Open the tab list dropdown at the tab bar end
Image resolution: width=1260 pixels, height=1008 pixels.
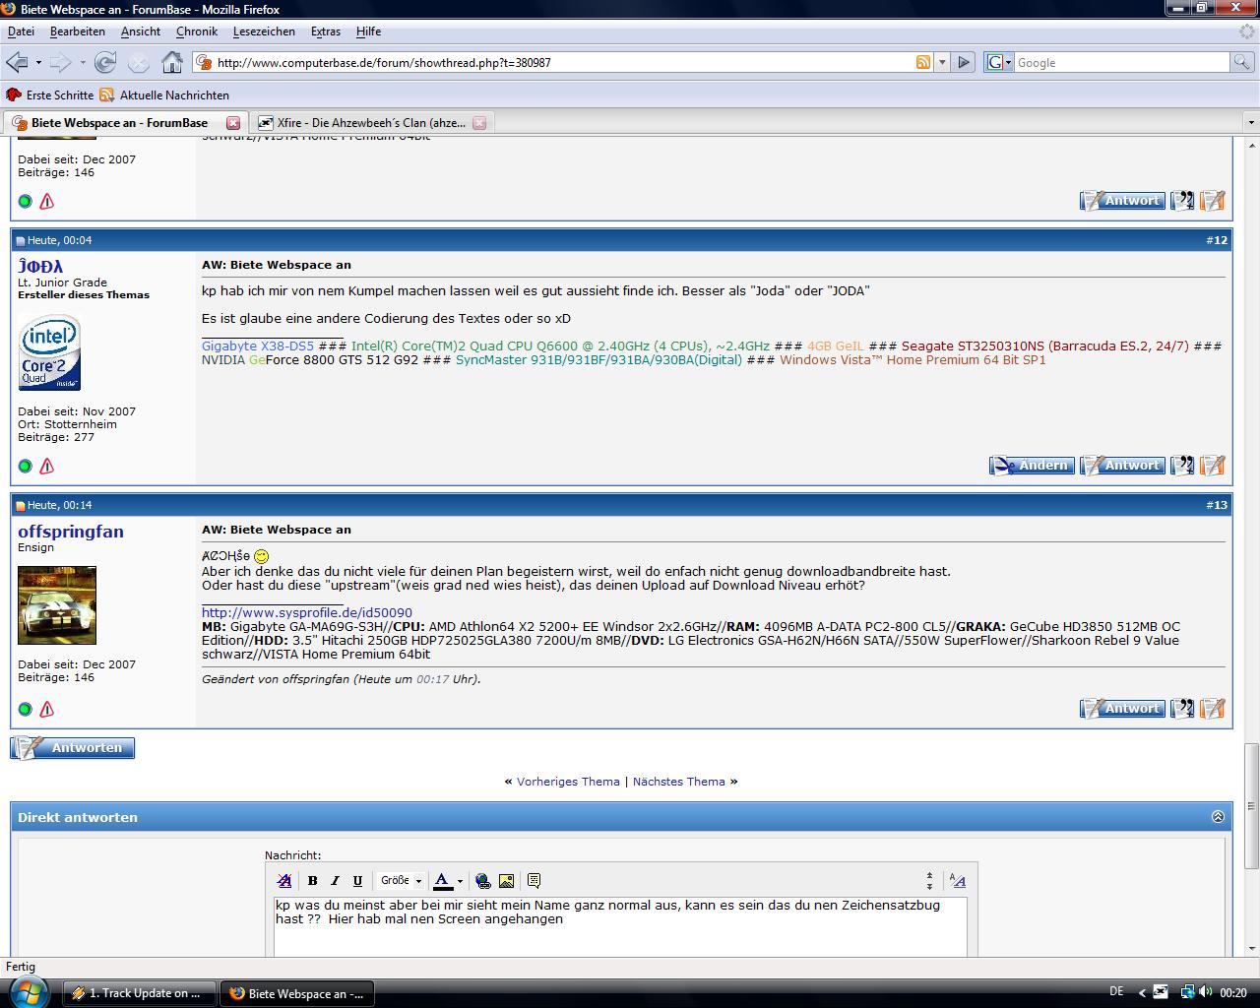[1250, 123]
